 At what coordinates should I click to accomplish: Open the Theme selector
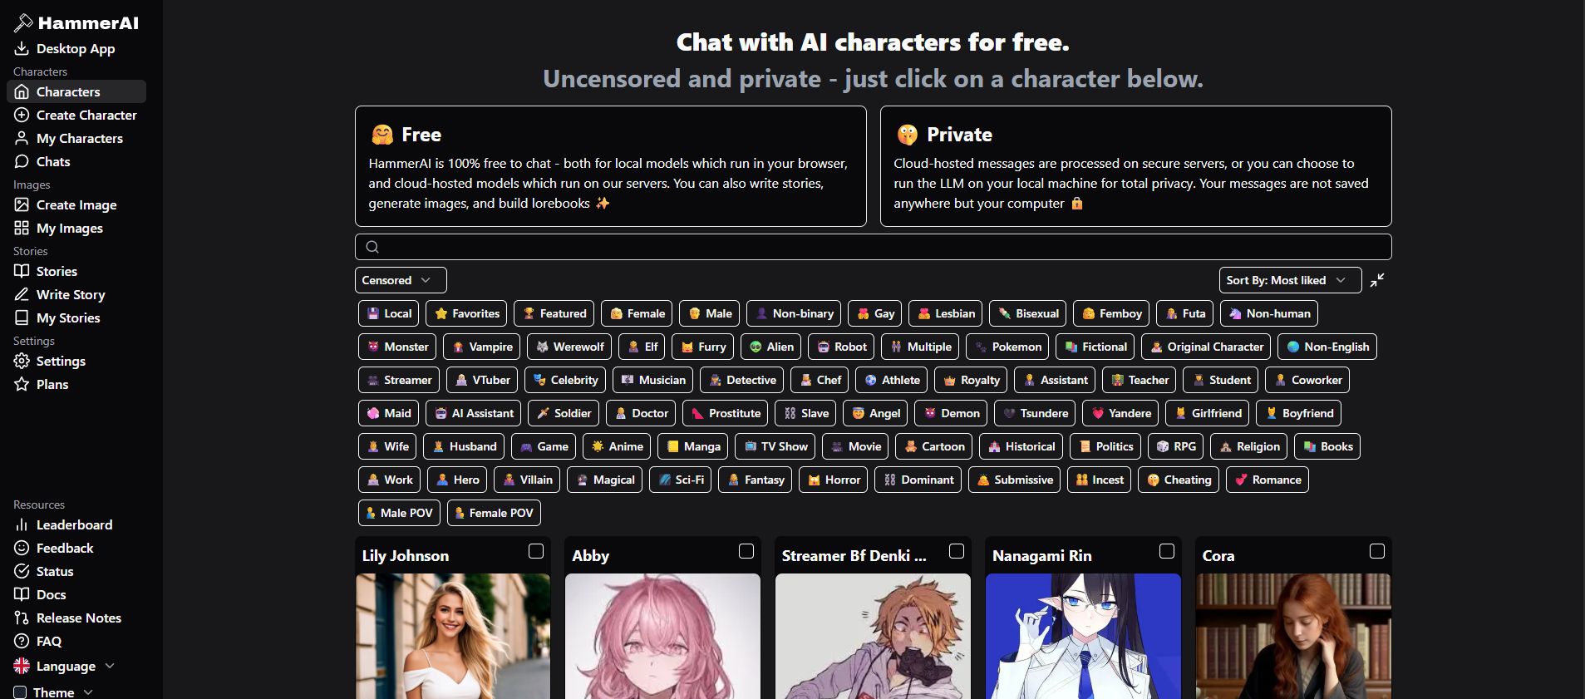[54, 692]
